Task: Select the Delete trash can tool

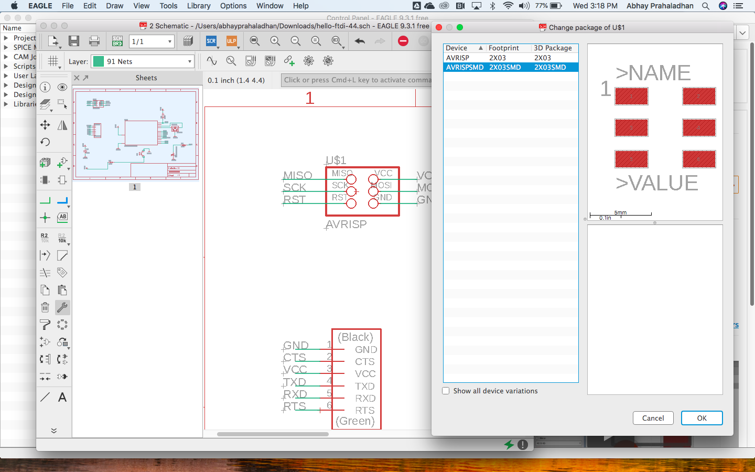Action: coord(45,307)
